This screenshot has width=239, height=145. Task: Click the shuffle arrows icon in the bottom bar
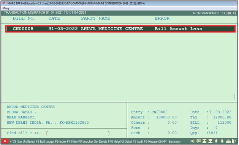[x=193, y=141]
